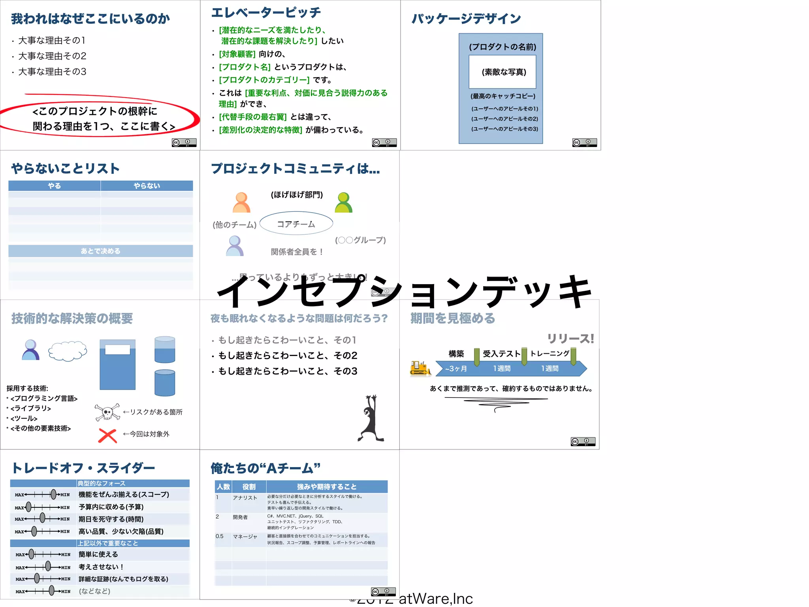The image size is (809, 607).
Task: Click the やらない column header
Action: click(147, 186)
